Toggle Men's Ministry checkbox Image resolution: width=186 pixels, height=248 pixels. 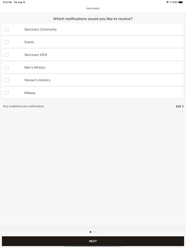[x=7, y=67]
